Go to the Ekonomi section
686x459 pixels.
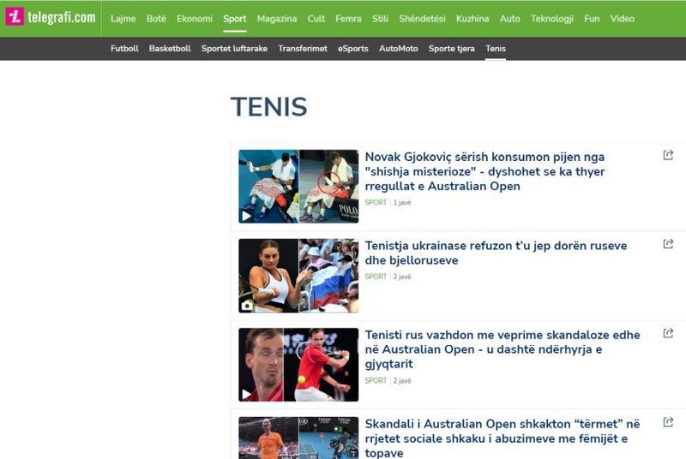click(195, 19)
